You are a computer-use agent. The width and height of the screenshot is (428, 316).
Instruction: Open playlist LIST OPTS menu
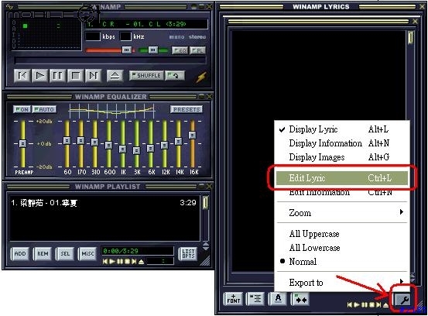point(188,254)
